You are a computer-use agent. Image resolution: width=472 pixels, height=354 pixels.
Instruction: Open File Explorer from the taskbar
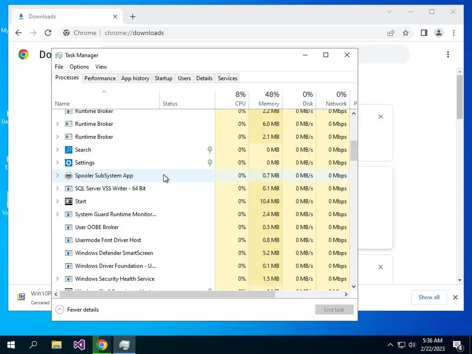click(x=56, y=345)
